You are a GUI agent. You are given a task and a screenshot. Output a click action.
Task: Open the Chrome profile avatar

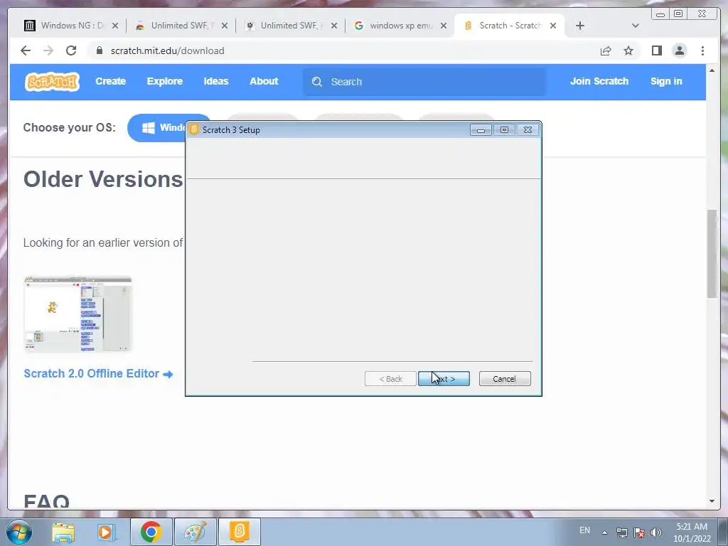click(679, 50)
